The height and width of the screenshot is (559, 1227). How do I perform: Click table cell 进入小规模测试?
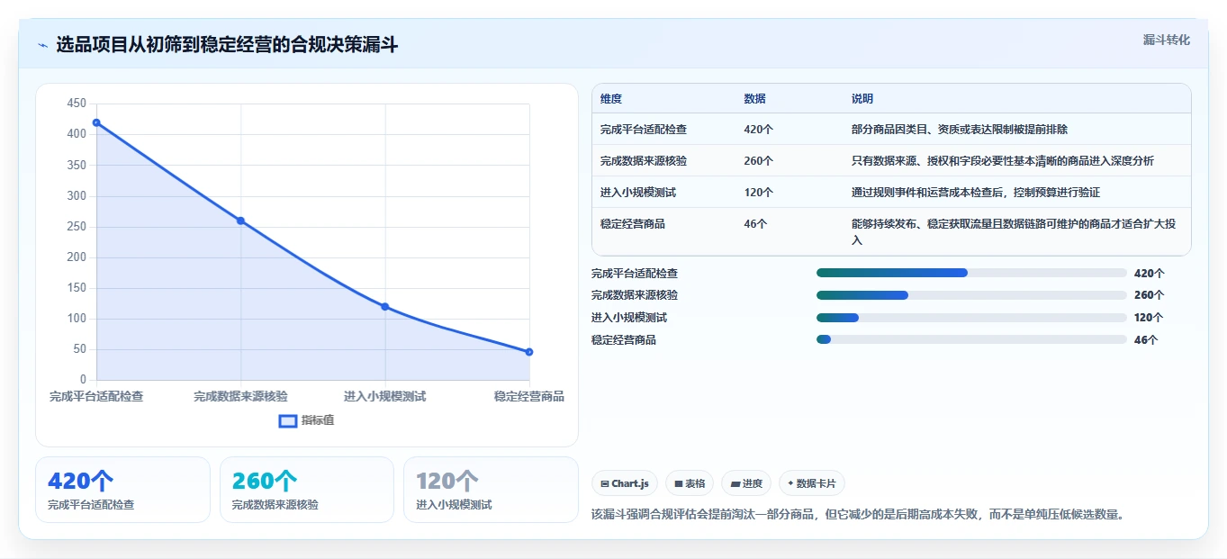pyautogui.click(x=638, y=193)
